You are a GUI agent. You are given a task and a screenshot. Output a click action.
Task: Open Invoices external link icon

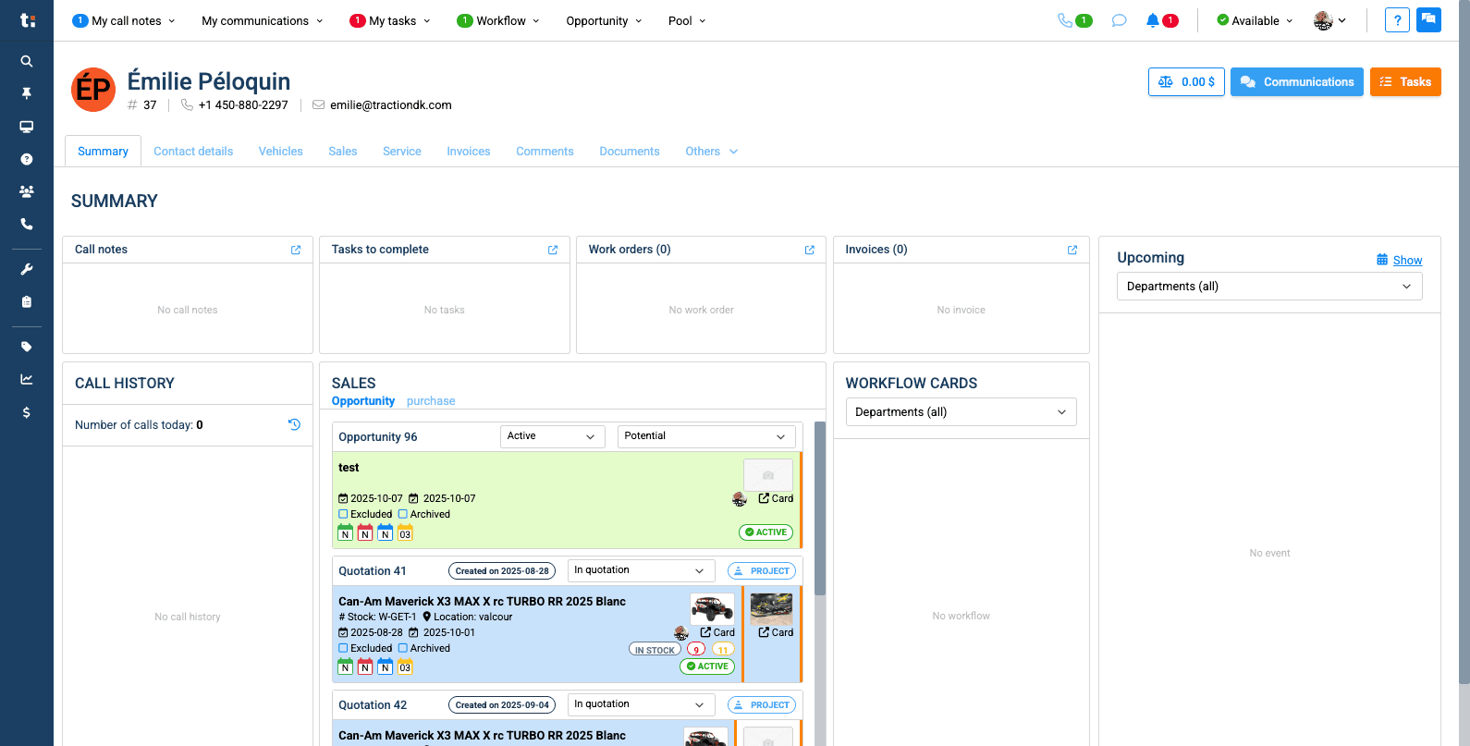(1072, 250)
